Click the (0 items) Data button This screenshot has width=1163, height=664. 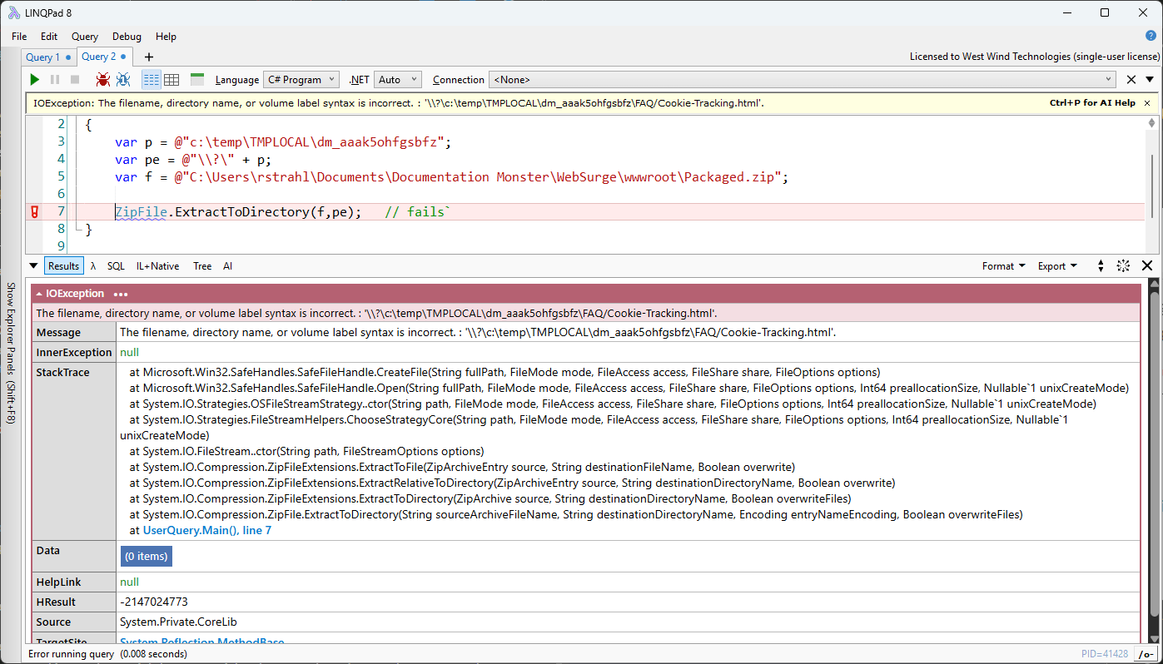pyautogui.click(x=146, y=556)
